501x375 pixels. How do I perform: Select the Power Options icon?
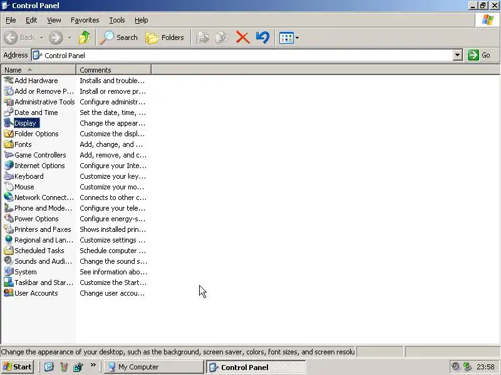pos(9,219)
